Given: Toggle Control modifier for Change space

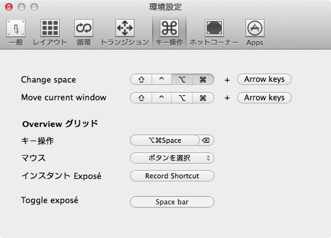Looking at the screenshot, I should click(x=162, y=79).
